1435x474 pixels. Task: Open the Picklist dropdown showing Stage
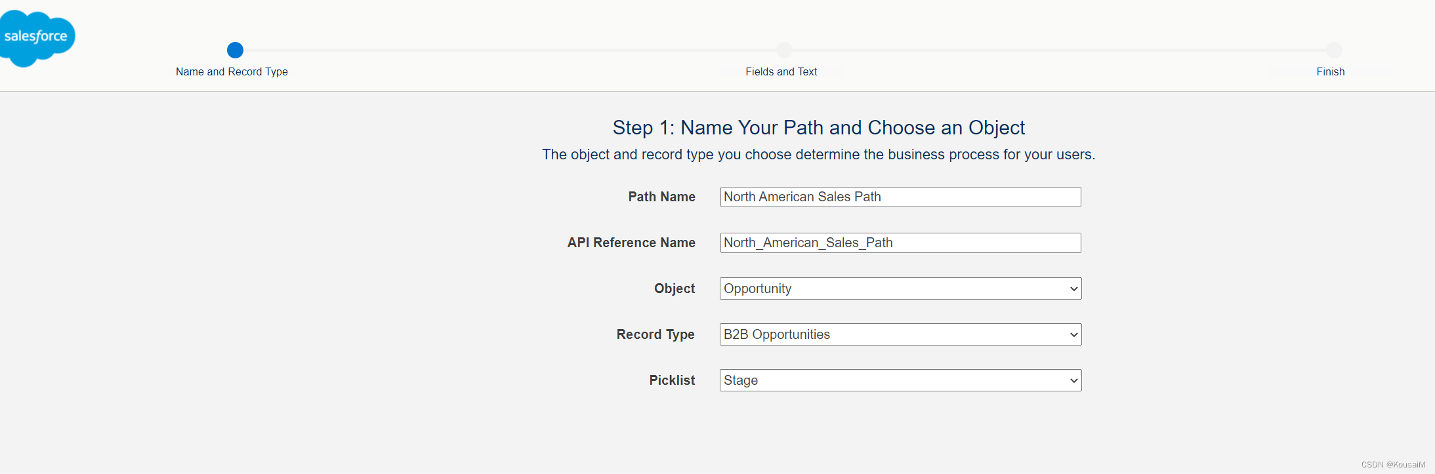coord(900,380)
